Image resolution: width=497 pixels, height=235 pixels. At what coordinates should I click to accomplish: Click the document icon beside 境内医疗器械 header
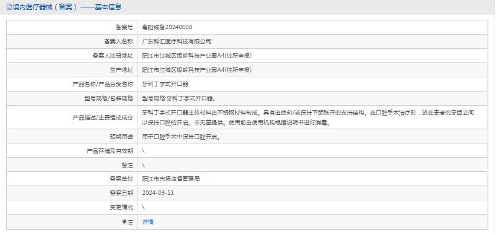(9, 7)
